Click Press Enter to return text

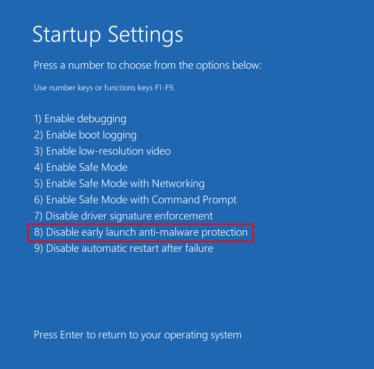point(138,335)
